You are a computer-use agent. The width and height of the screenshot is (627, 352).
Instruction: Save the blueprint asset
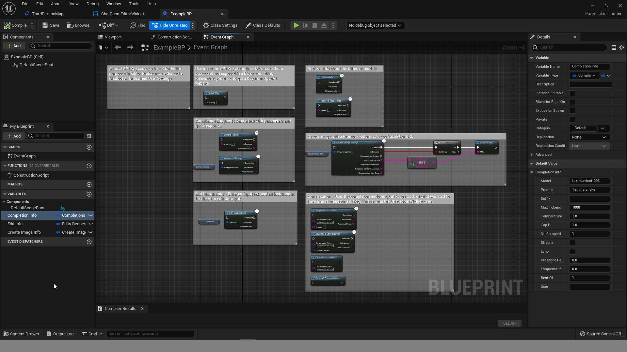click(51, 25)
